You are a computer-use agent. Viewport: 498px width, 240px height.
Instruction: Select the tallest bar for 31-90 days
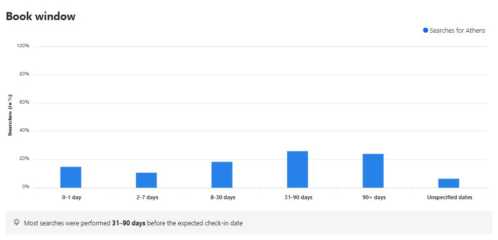pos(298,170)
